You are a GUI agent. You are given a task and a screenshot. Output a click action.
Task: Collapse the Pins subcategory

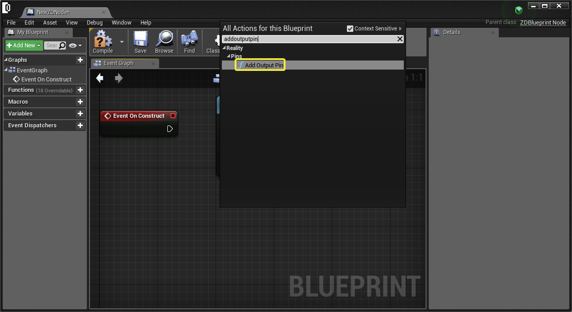(x=229, y=56)
